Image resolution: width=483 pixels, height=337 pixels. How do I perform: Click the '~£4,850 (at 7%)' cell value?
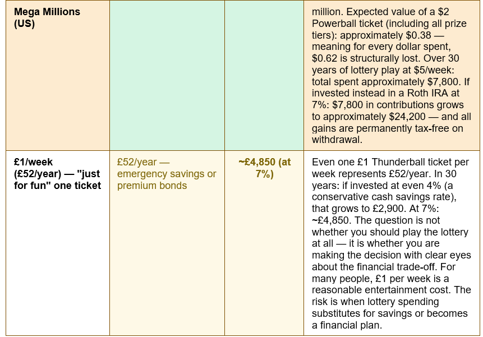(x=264, y=168)
